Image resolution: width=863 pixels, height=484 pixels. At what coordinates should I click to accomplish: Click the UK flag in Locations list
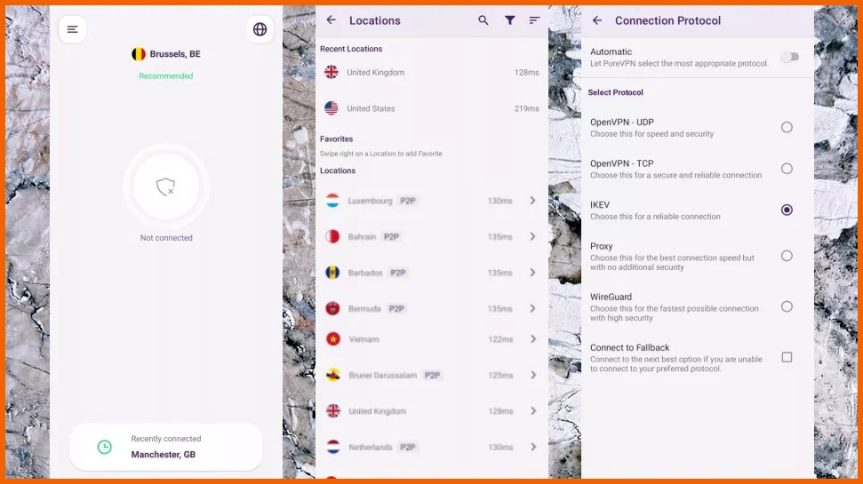(x=333, y=411)
